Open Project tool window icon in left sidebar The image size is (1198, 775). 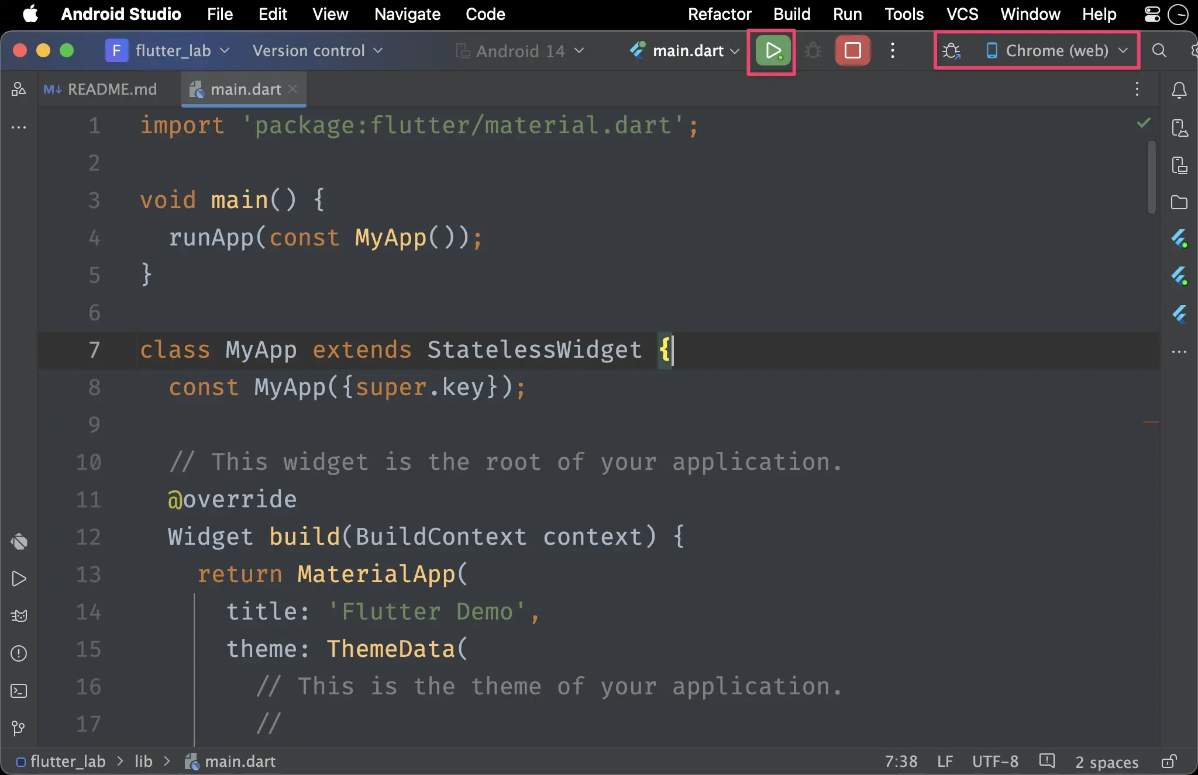pyautogui.click(x=19, y=89)
